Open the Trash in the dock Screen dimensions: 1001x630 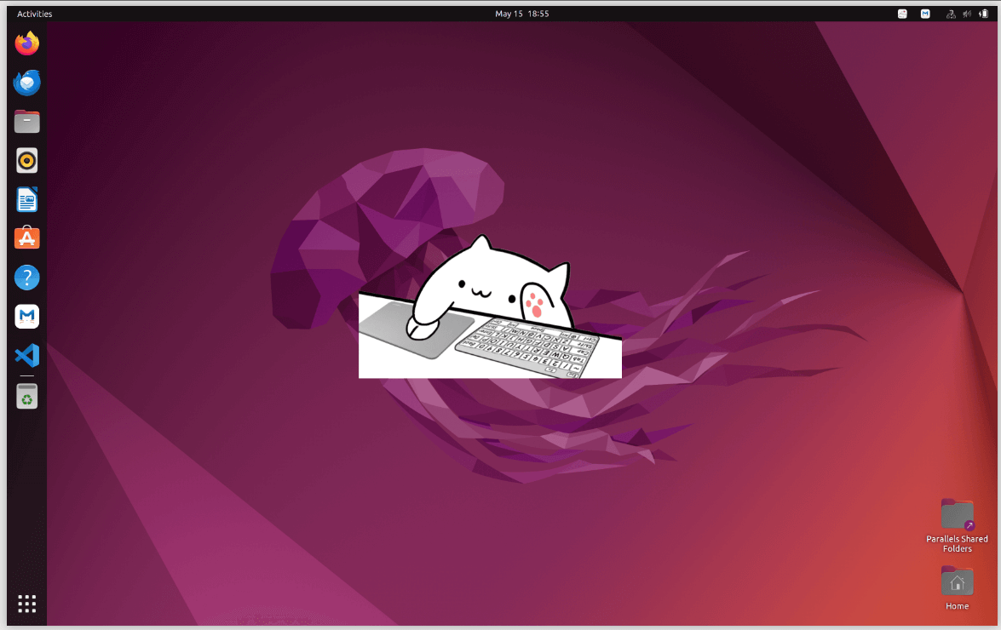click(x=26, y=397)
